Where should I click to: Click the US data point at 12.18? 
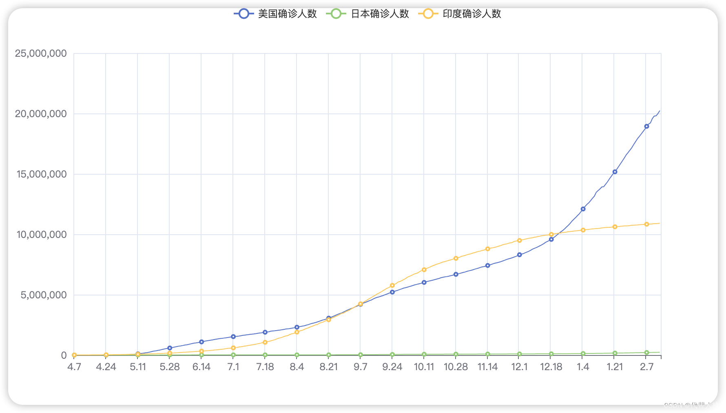pos(551,240)
